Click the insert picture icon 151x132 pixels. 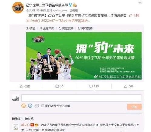(x=37, y=106)
